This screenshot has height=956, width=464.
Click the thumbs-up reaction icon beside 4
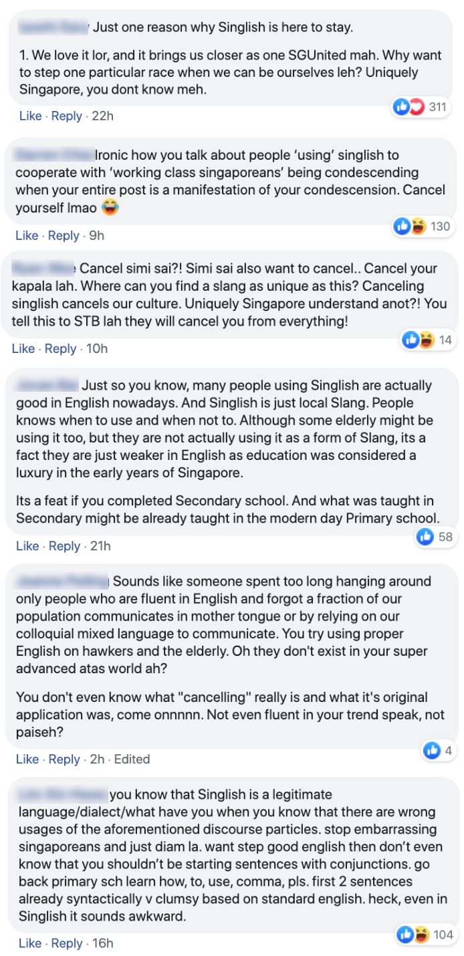[432, 751]
